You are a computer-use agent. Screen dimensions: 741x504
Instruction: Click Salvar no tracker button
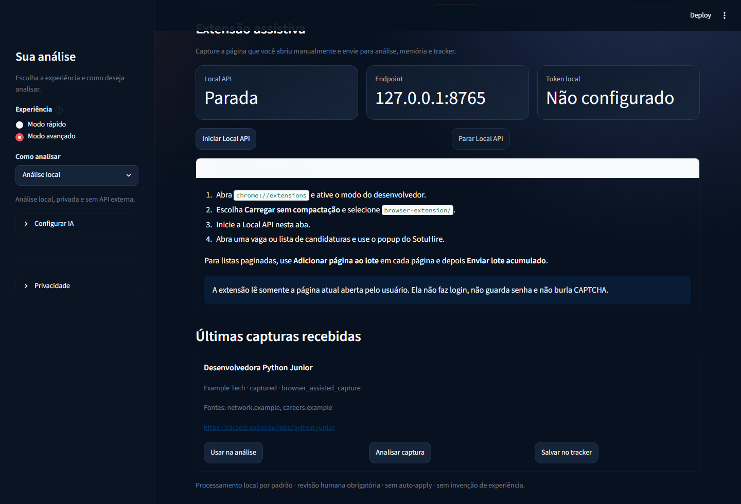pyautogui.click(x=566, y=453)
